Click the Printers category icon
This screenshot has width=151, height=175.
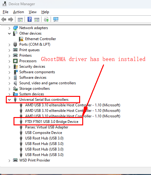[x=15, y=55]
